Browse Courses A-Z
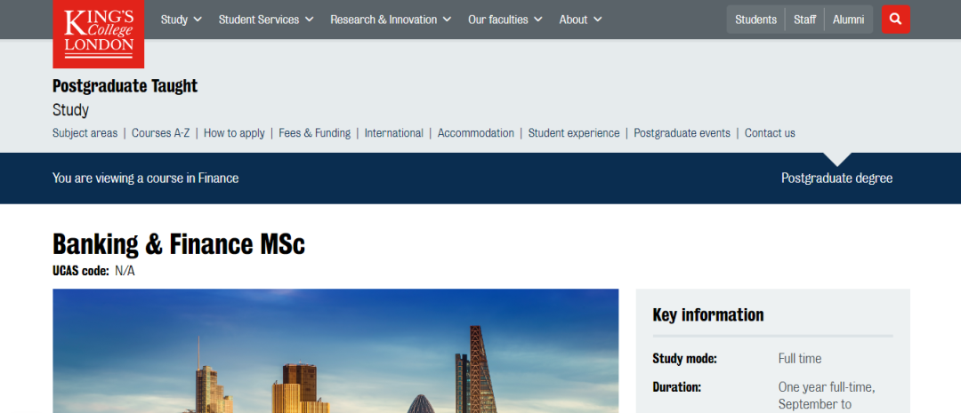Viewport: 961px width, 413px height. (160, 133)
